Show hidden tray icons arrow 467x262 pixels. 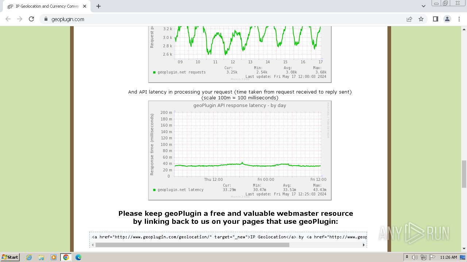pyautogui.click(x=407, y=257)
